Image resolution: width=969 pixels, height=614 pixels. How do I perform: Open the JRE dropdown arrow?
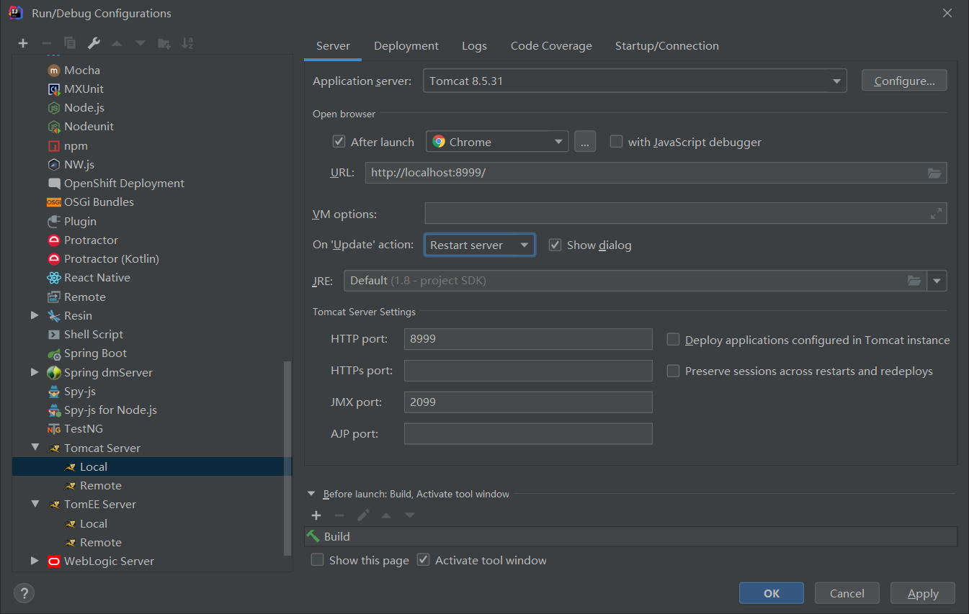[937, 281]
